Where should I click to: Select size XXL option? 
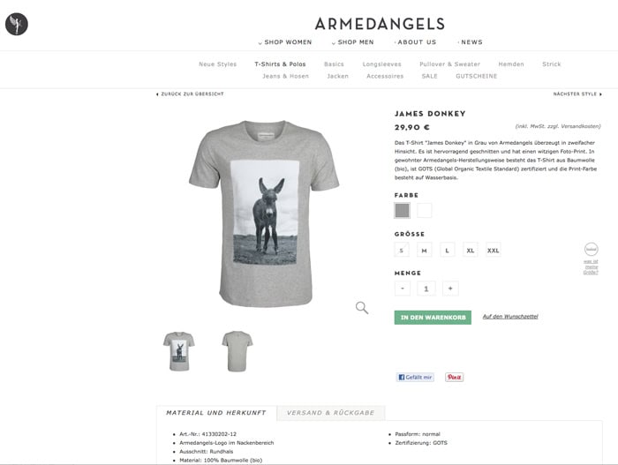click(x=493, y=250)
